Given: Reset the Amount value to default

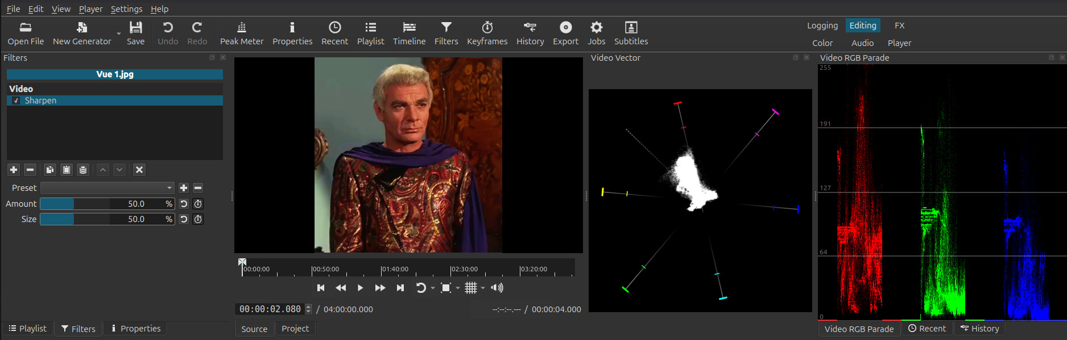Looking at the screenshot, I should [x=184, y=204].
